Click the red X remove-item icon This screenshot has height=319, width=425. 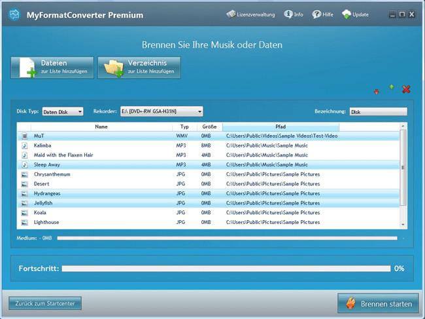[x=406, y=89]
